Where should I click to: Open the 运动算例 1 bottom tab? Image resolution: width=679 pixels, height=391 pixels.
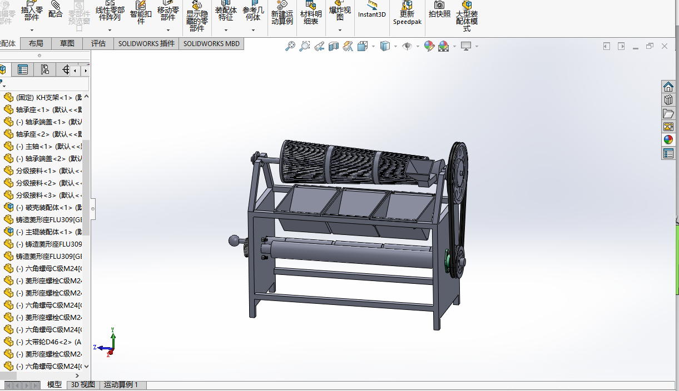pyautogui.click(x=121, y=384)
